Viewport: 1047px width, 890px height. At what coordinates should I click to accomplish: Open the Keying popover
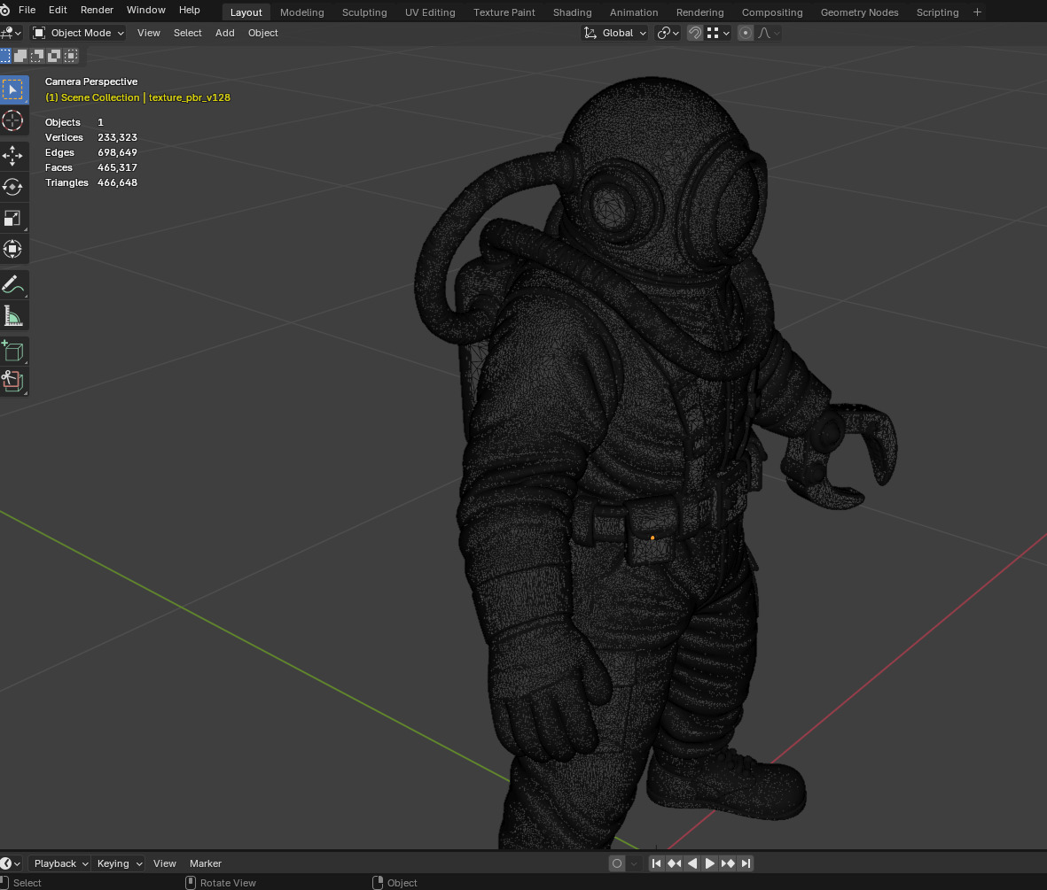[119, 863]
